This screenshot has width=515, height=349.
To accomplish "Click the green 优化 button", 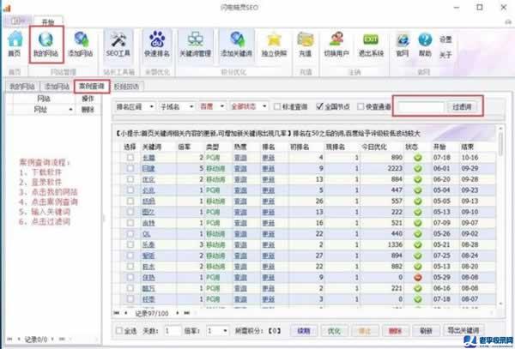I will pyautogui.click(x=334, y=331).
